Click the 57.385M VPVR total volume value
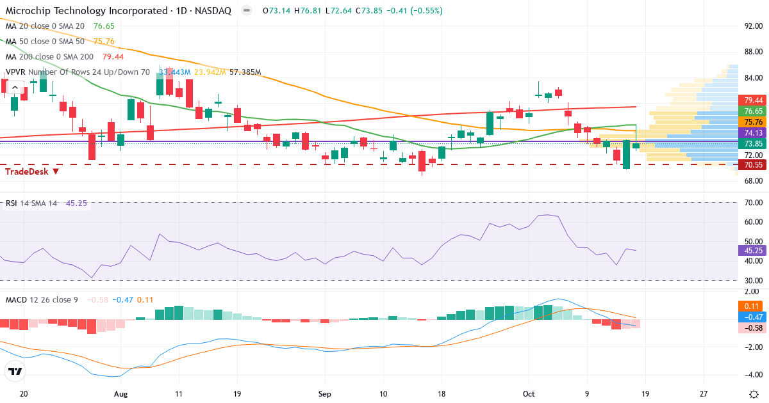This screenshot has height=403, width=769. tap(245, 72)
